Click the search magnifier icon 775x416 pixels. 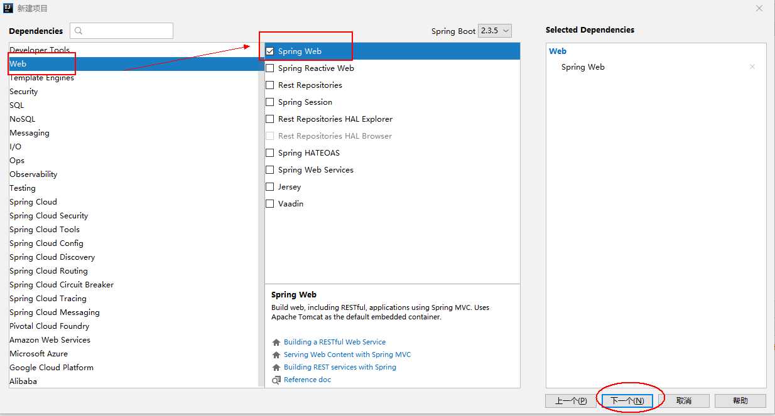pyautogui.click(x=79, y=31)
